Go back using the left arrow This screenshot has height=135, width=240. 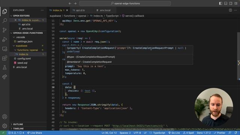(70, 3)
